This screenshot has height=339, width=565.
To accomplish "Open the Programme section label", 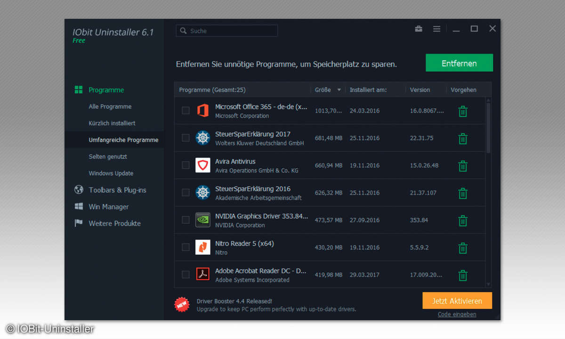I will [x=106, y=90].
